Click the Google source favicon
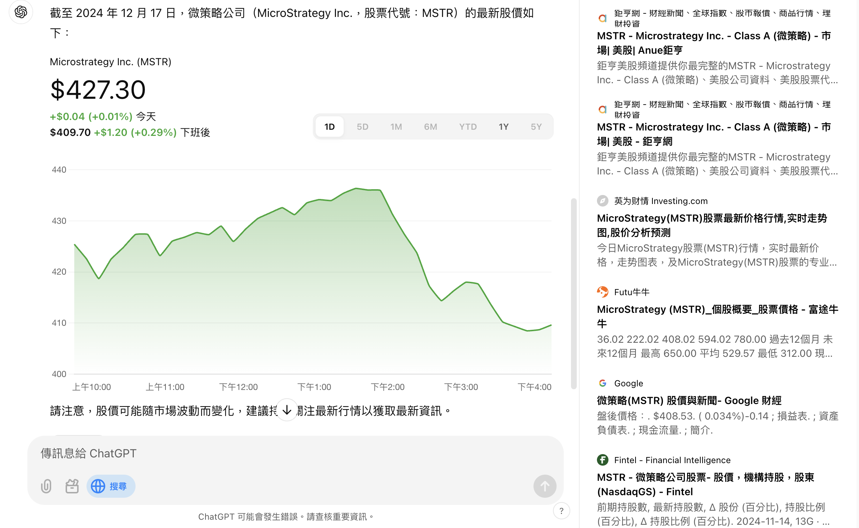Screen dimensions: 859x528 pos(602,383)
